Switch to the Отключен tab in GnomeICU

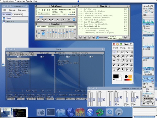pyautogui.click(x=17, y=14)
